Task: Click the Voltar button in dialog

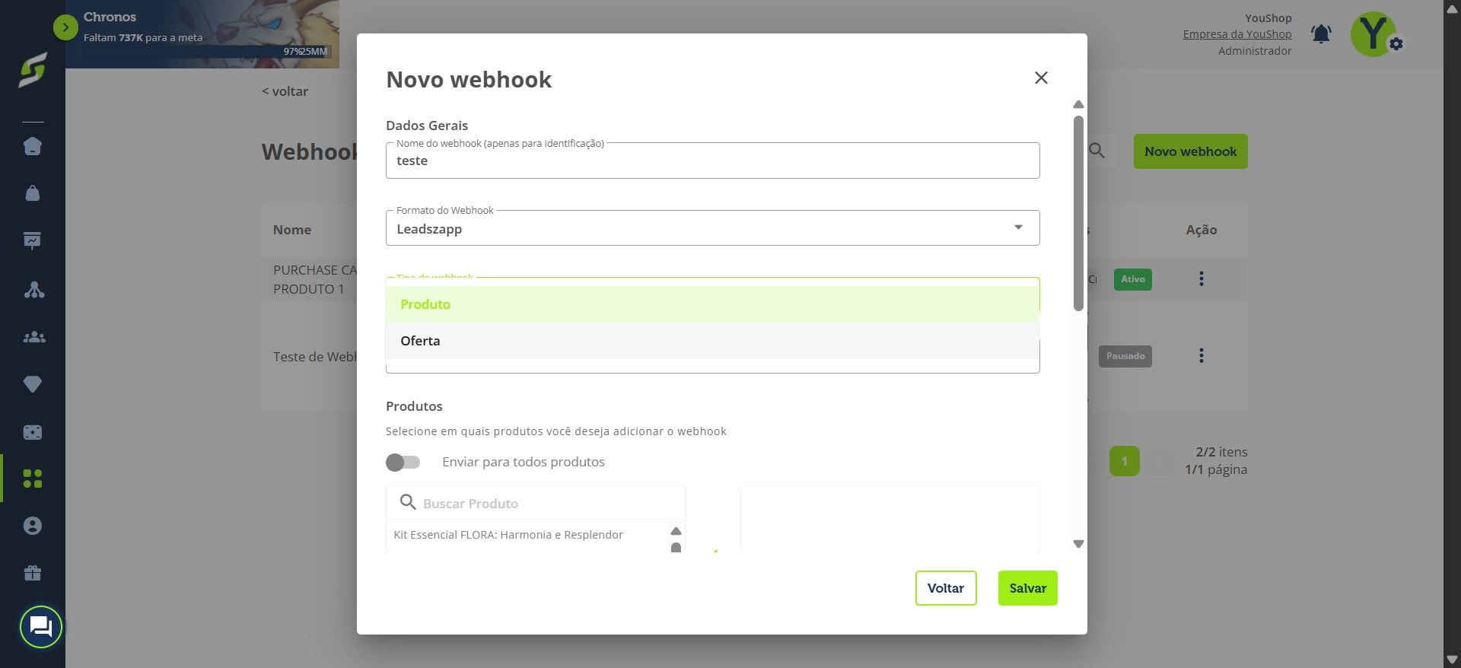Action: point(945,588)
